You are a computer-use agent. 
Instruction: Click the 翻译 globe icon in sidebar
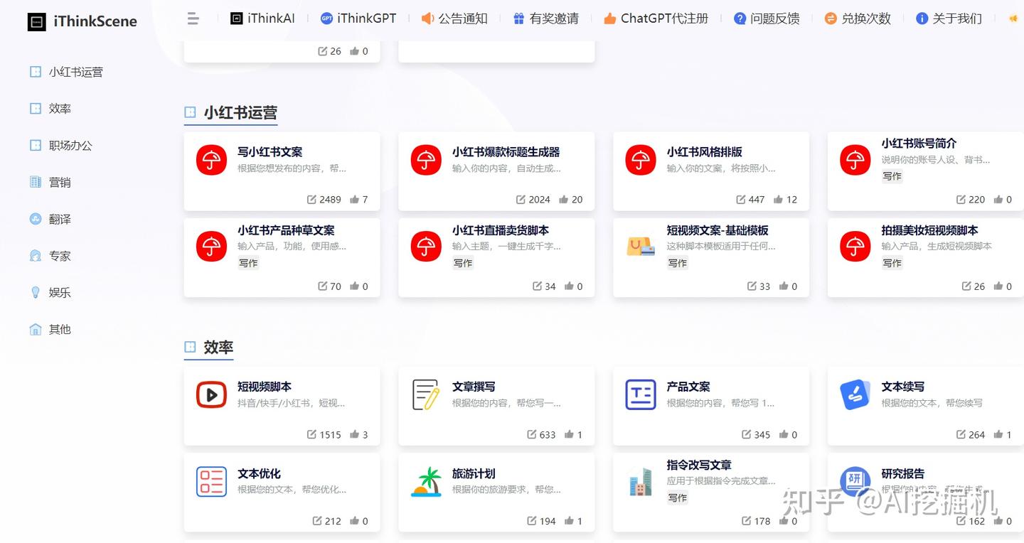click(35, 219)
